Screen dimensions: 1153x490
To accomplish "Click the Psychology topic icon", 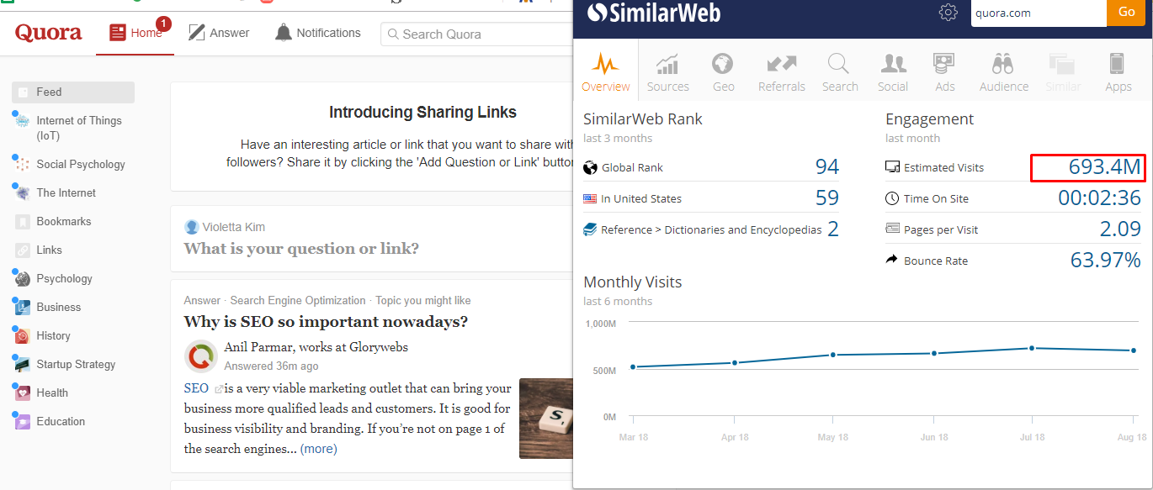I will pyautogui.click(x=23, y=279).
